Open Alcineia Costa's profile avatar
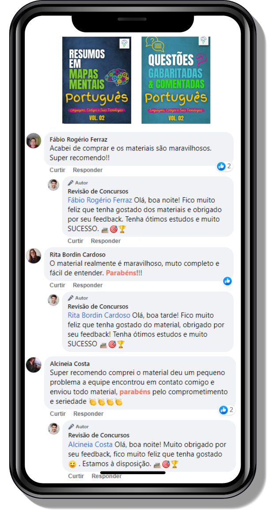The width and height of the screenshot is (276, 510). 34,365
